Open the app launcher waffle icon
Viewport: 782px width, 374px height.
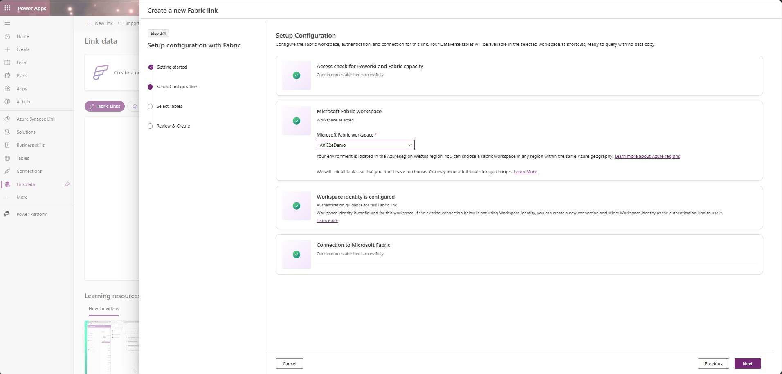pyautogui.click(x=7, y=8)
